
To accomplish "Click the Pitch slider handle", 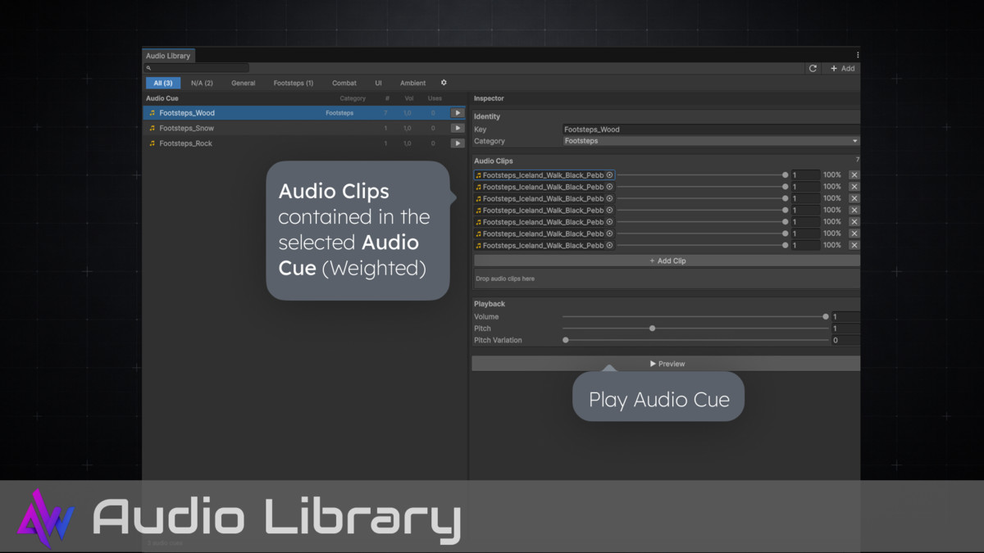I will pos(652,329).
